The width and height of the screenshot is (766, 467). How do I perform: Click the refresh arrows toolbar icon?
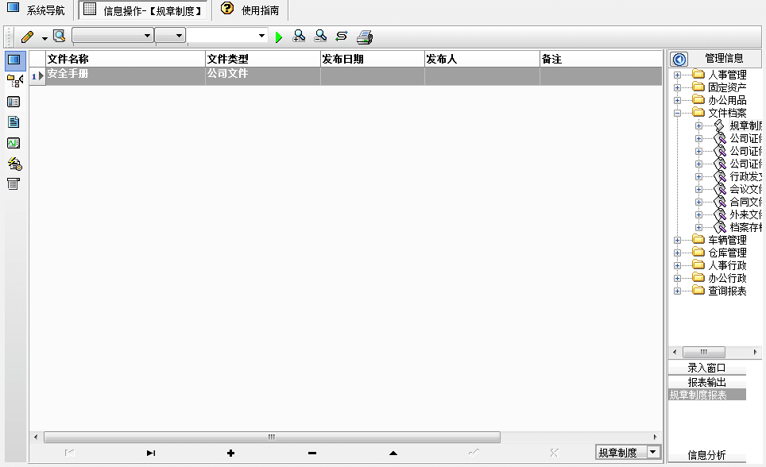click(x=342, y=36)
